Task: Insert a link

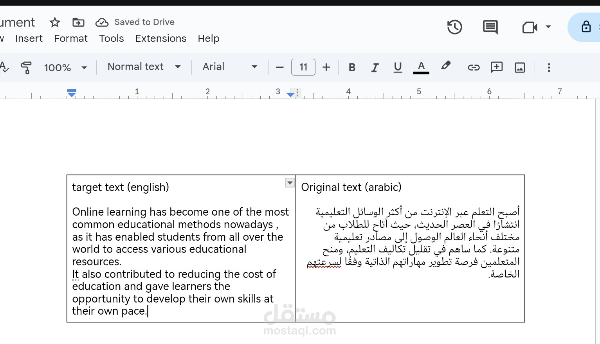Action: pos(474,67)
